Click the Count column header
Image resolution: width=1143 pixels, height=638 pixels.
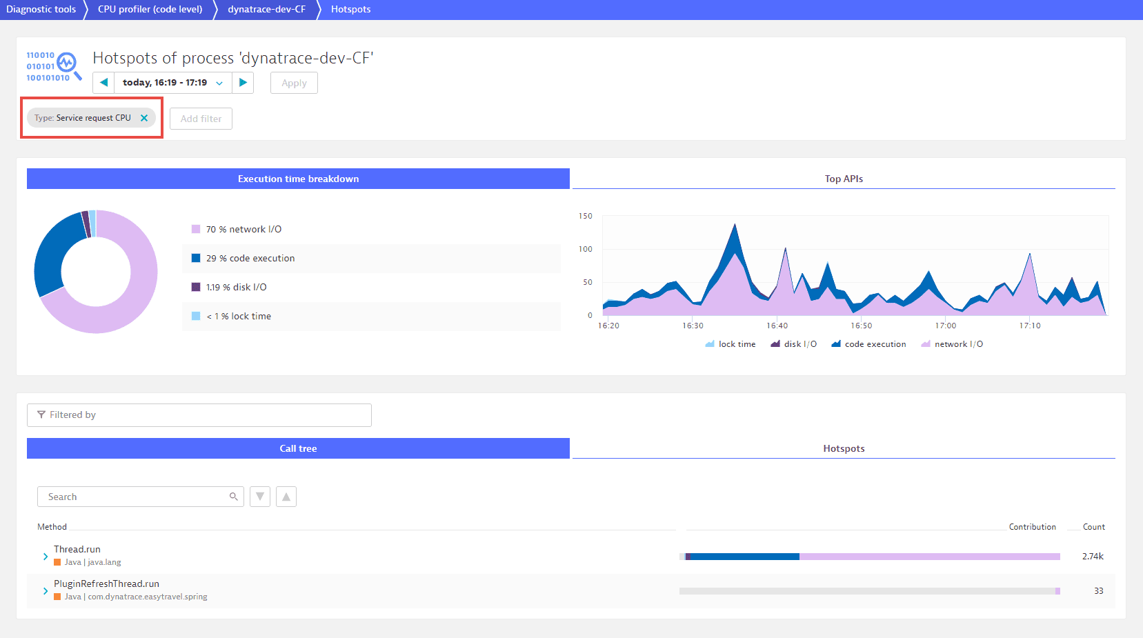click(1093, 527)
